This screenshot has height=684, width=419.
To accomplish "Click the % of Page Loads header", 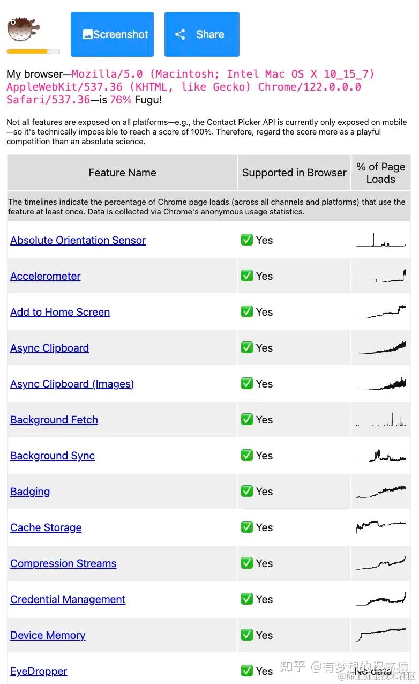I will coord(380,173).
